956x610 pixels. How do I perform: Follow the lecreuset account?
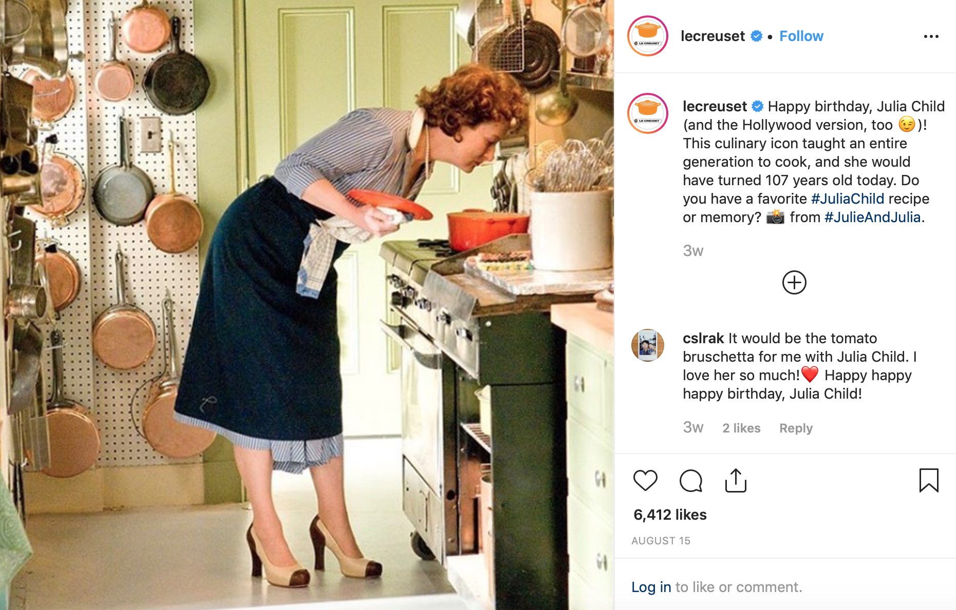801,36
